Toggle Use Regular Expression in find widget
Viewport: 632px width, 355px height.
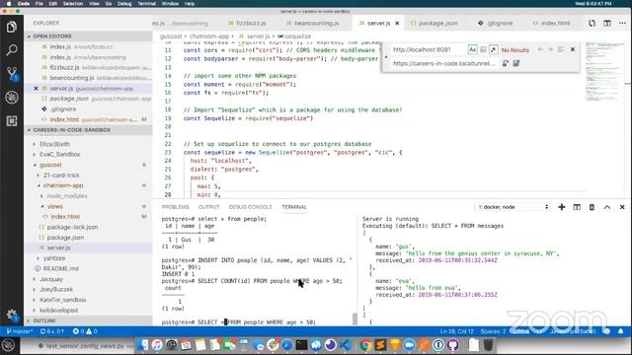[x=494, y=49]
